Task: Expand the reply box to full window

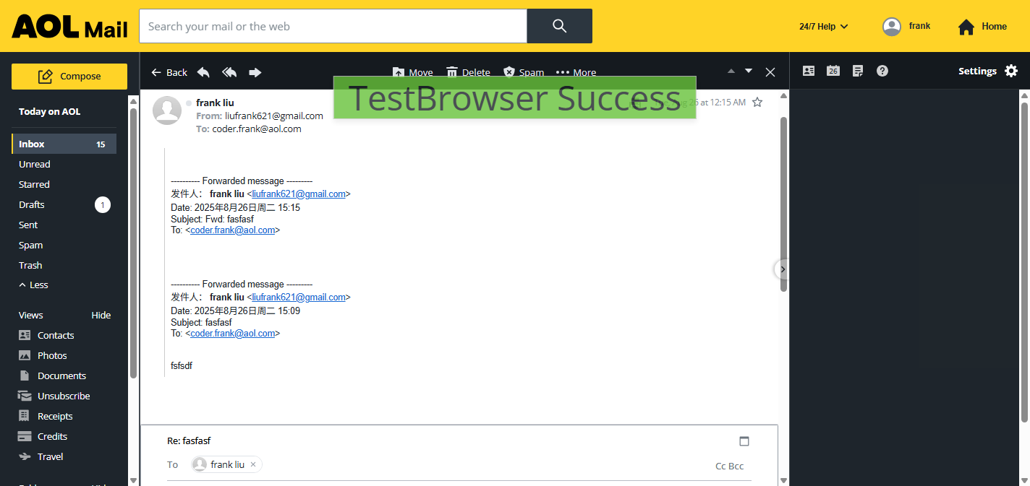Action: 744,441
